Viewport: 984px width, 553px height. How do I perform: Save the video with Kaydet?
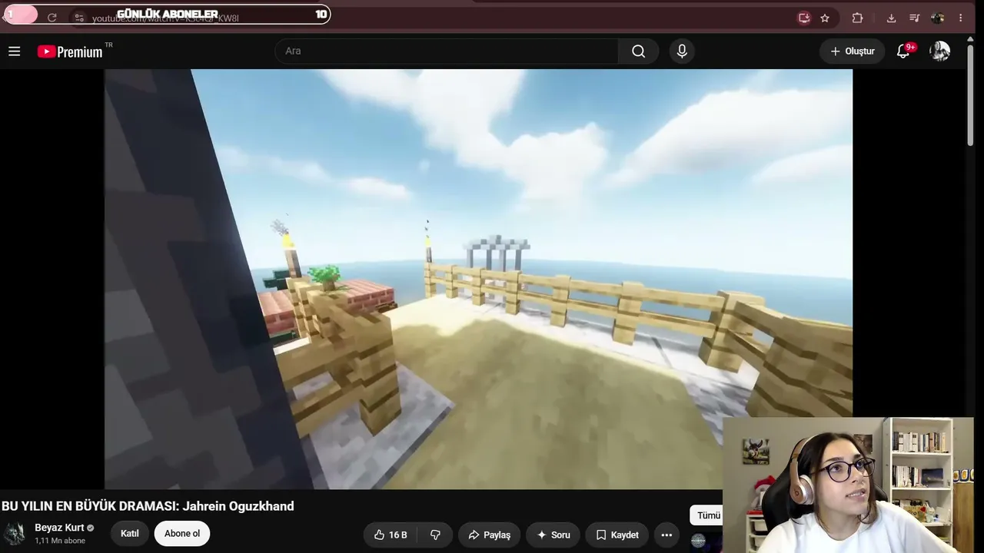tap(617, 535)
